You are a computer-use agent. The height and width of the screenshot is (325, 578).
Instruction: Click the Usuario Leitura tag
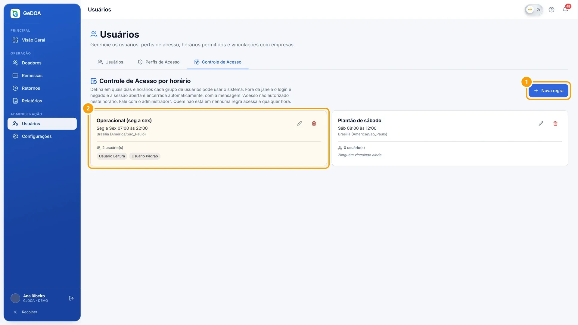point(112,156)
